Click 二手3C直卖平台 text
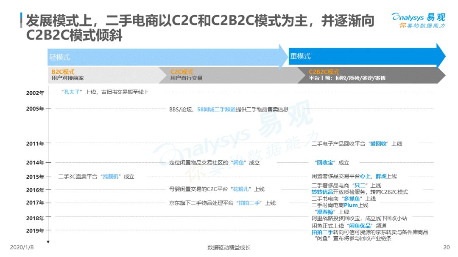 point(78,177)
